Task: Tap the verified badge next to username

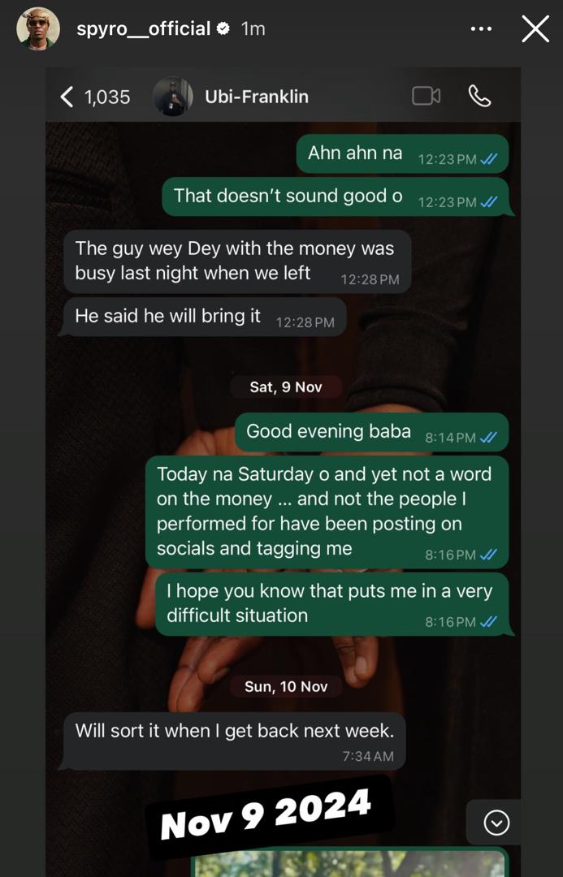Action: [223, 28]
